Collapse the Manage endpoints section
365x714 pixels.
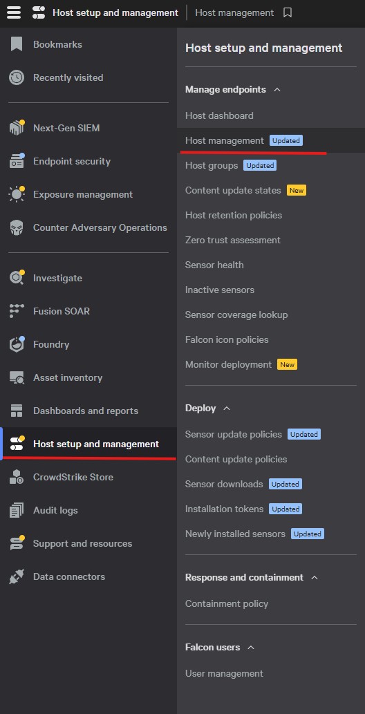tap(277, 90)
